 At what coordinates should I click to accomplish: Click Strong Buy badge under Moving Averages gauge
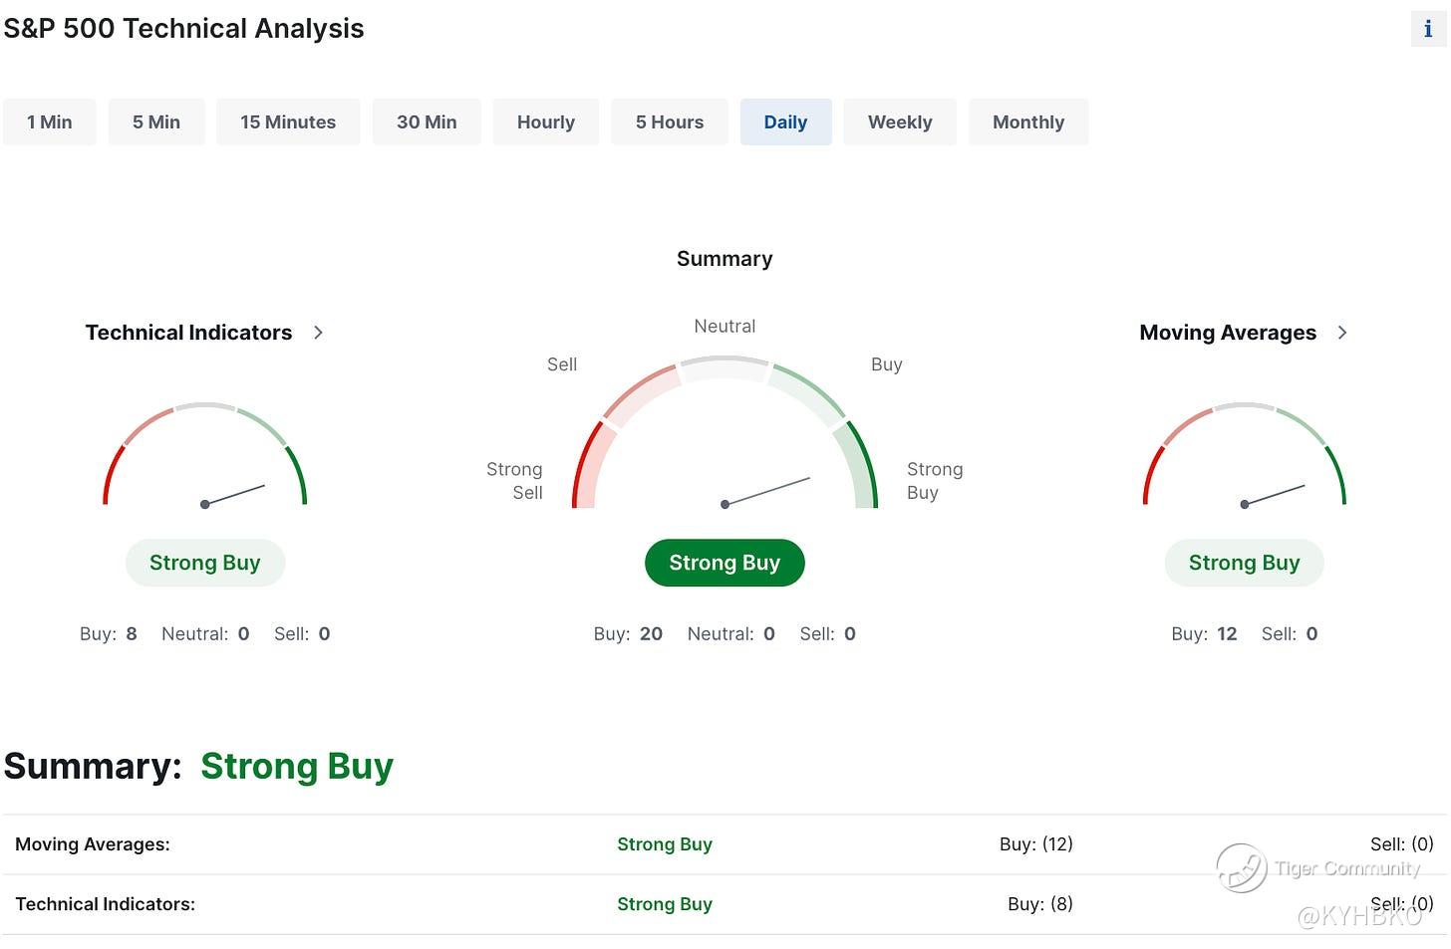tap(1244, 563)
